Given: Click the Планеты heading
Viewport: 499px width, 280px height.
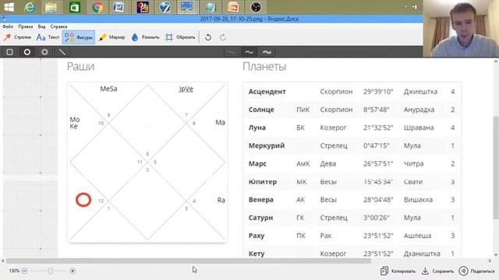Looking at the screenshot, I should [264, 66].
